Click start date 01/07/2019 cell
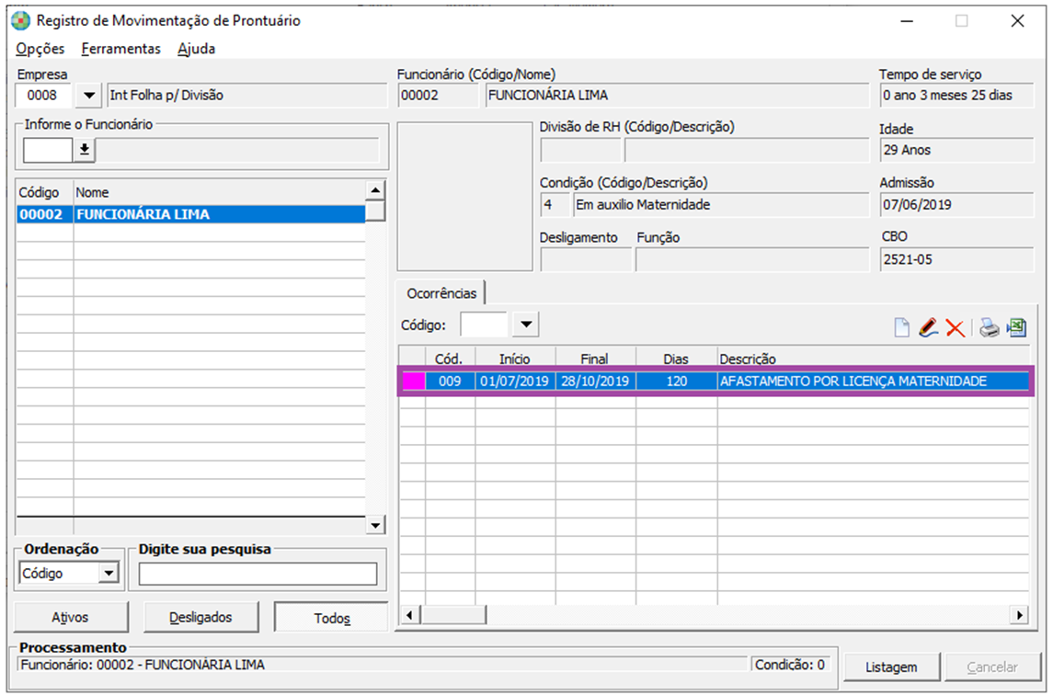The height and width of the screenshot is (695, 1053). coord(514,381)
